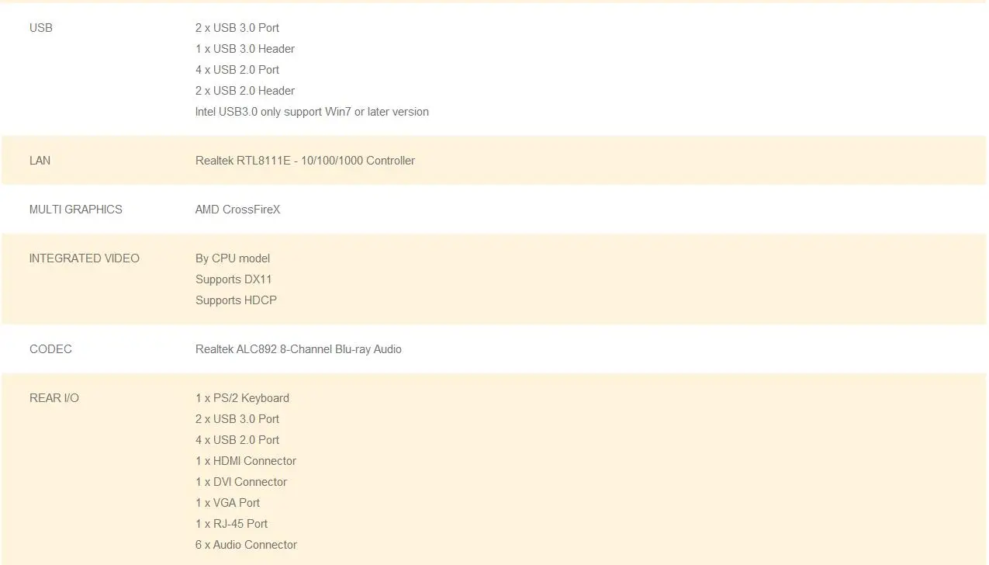989x565 pixels.
Task: Click '6 x Audio Connector' entry
Action: 246,545
